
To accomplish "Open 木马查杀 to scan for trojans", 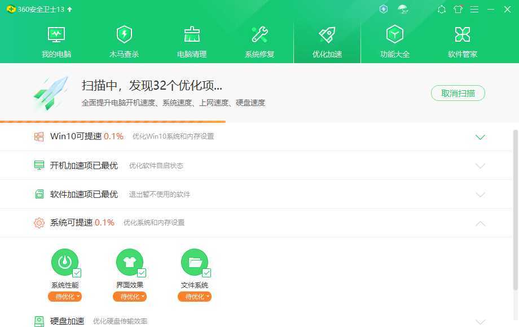I will pos(124,39).
